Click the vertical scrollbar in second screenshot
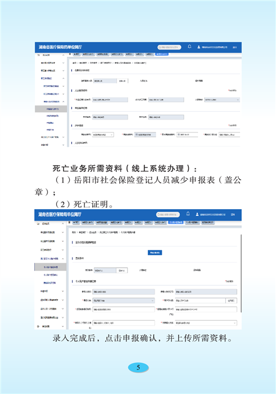The width and height of the screenshot is (276, 394). tap(241, 273)
